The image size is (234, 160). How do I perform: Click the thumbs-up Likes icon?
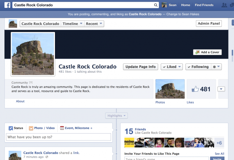pyautogui.click(x=195, y=89)
